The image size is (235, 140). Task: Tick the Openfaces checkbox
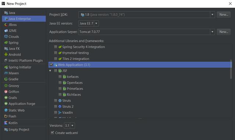tap(60, 83)
